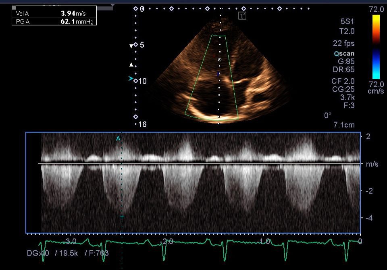The image size is (387, 270).
Task: Click the 22 fps frame rate text
Action: click(x=344, y=44)
